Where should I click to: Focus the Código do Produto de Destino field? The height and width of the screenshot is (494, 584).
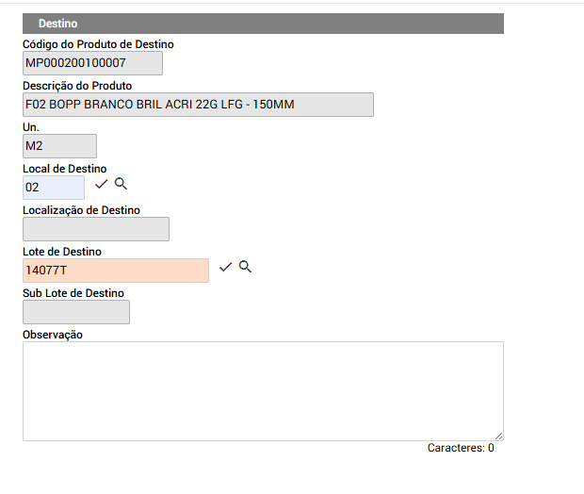pos(92,63)
